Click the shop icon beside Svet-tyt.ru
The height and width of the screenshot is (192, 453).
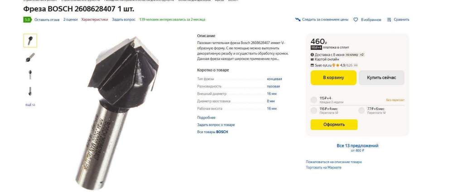click(312, 65)
